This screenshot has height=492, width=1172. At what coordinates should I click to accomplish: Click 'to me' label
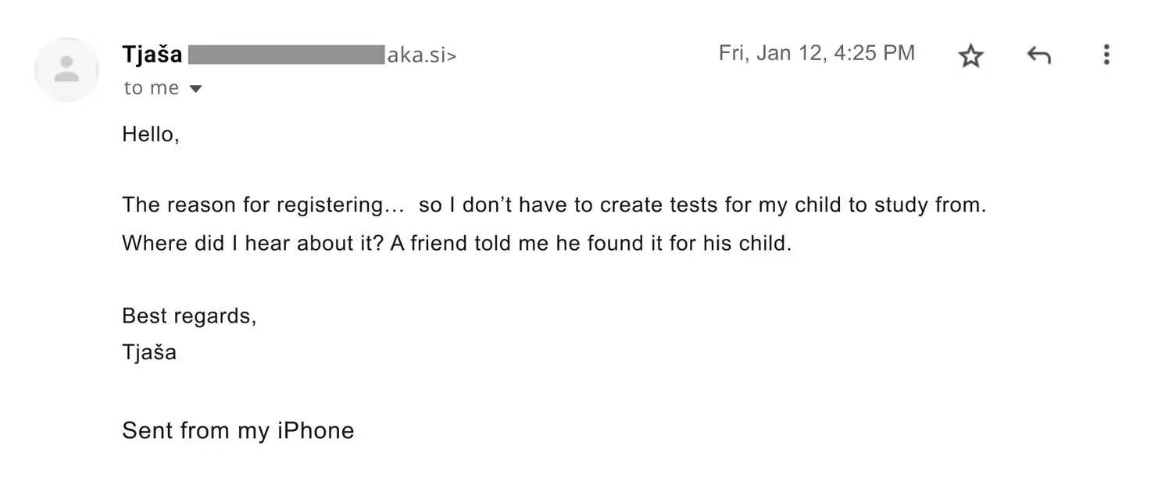click(150, 87)
